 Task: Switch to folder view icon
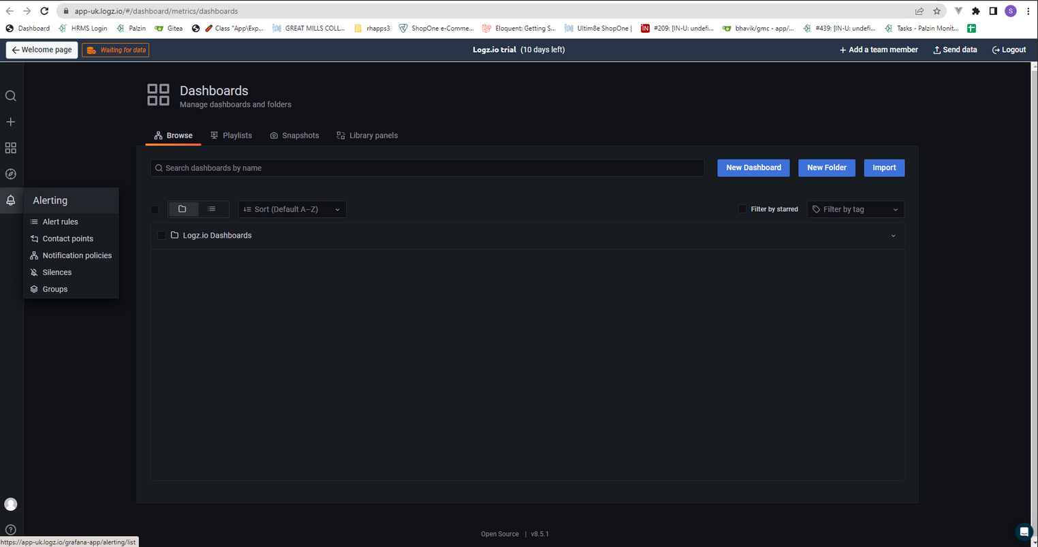183,209
